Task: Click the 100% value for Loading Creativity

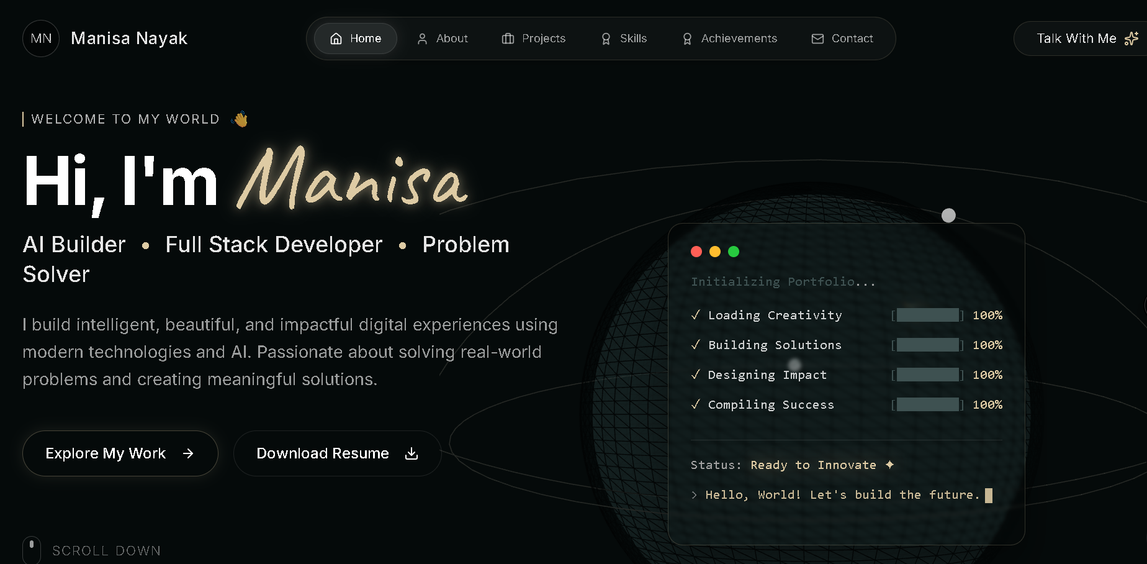Action: (x=987, y=315)
